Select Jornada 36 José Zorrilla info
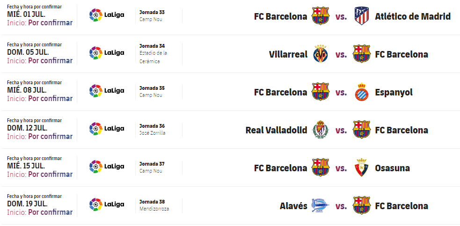This screenshot has height=226, width=460. point(153,129)
